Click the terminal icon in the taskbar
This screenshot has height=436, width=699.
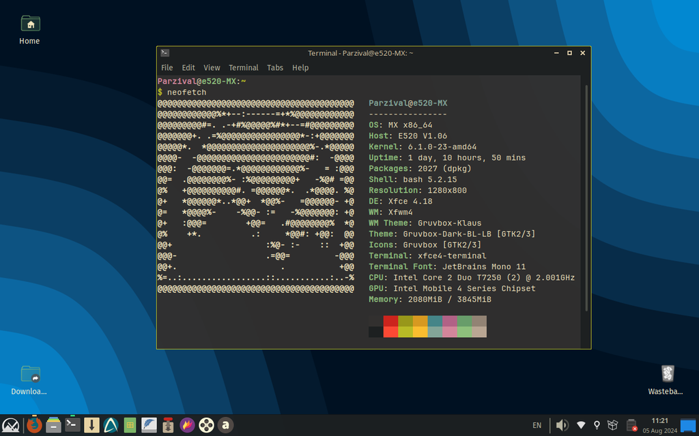pos(73,425)
